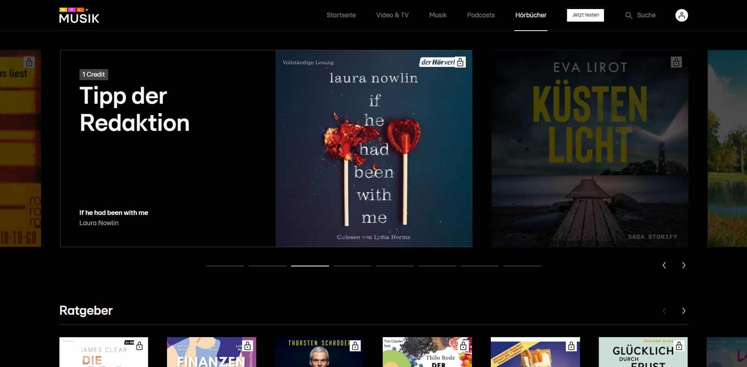Jump to fifth carousel slide indicator
Viewport: 747px width, 367px height.
tap(395, 266)
